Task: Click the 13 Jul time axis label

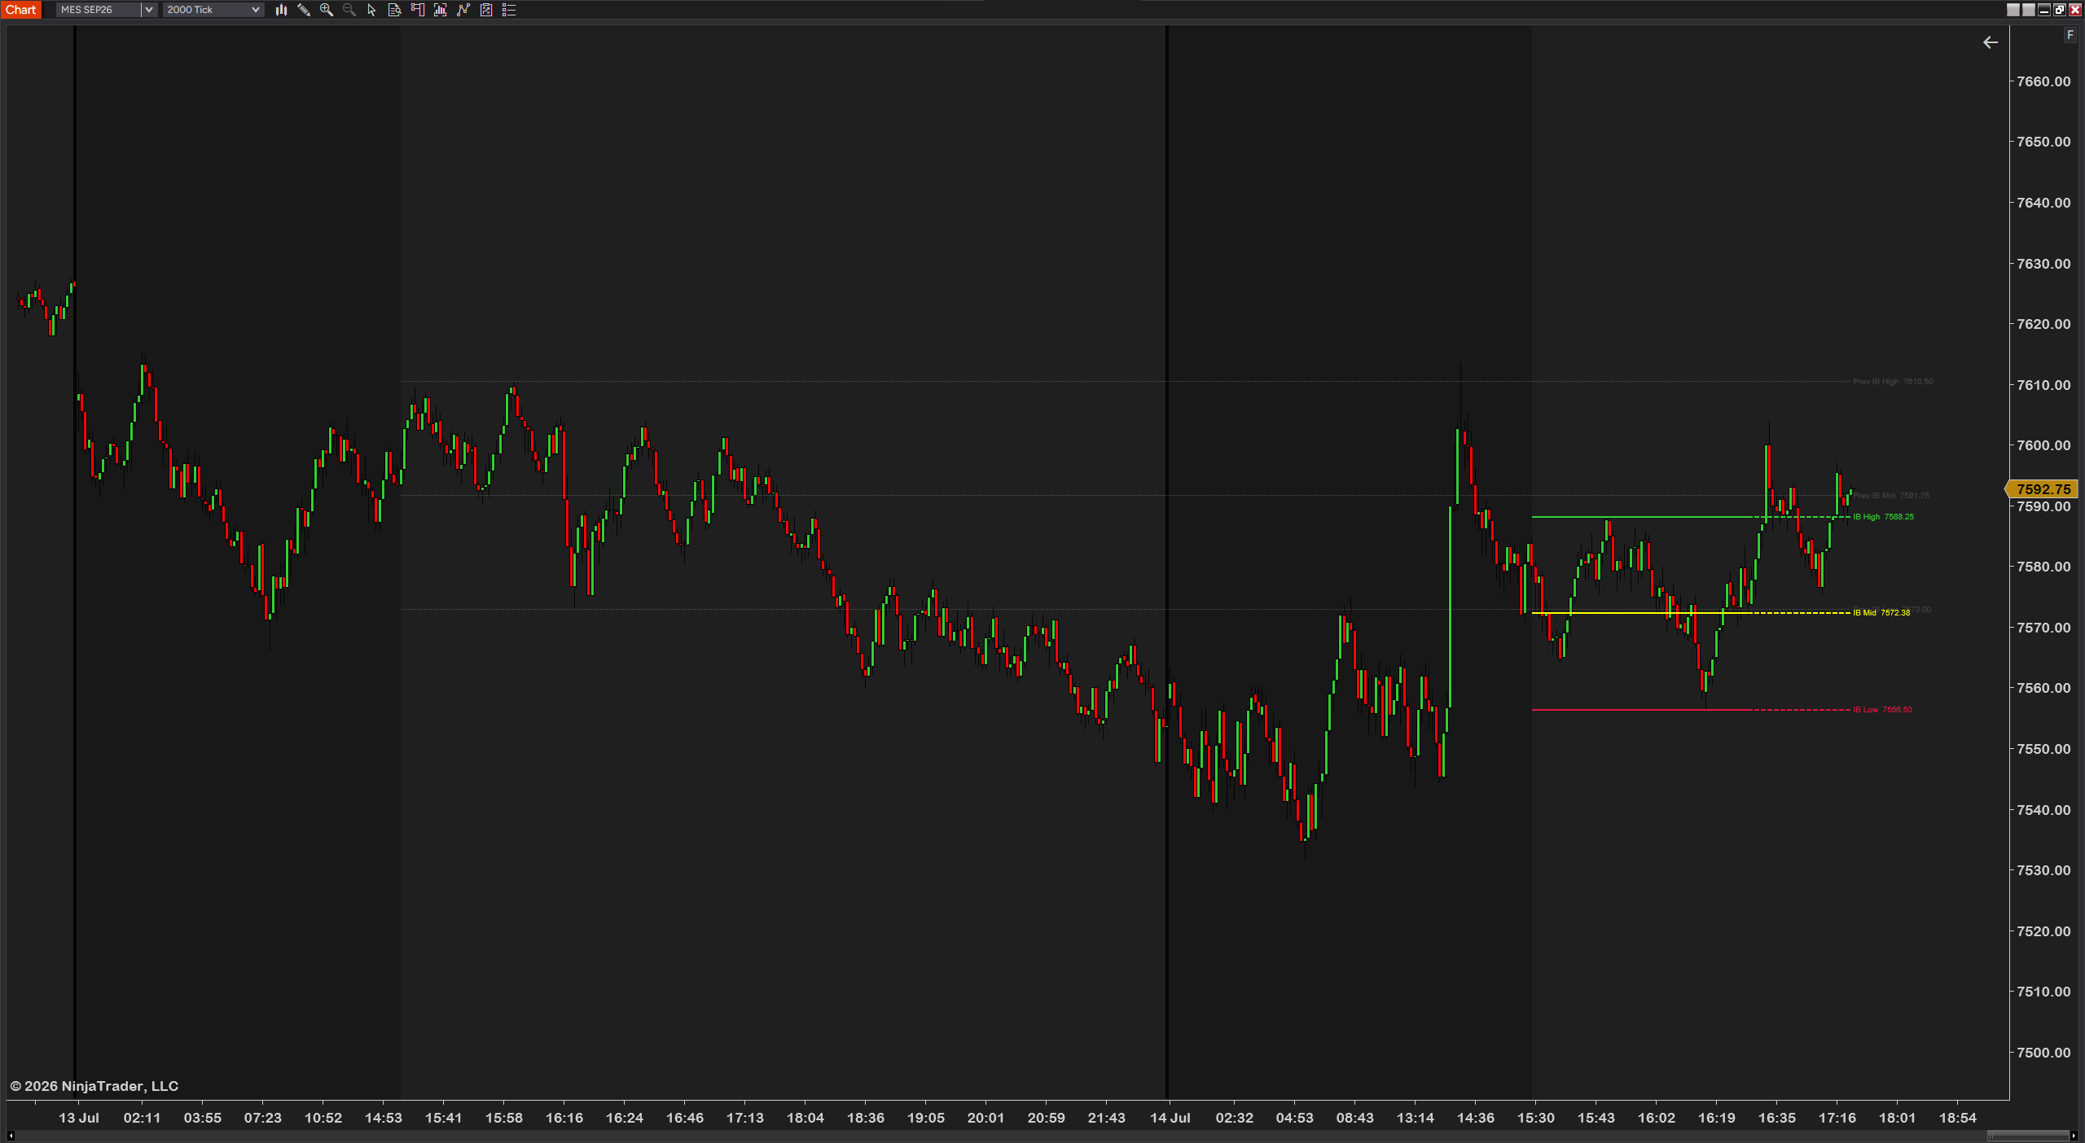Action: pos(79,1118)
